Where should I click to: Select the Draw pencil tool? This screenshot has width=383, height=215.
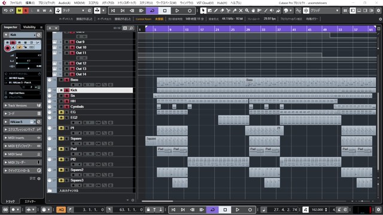215,11
